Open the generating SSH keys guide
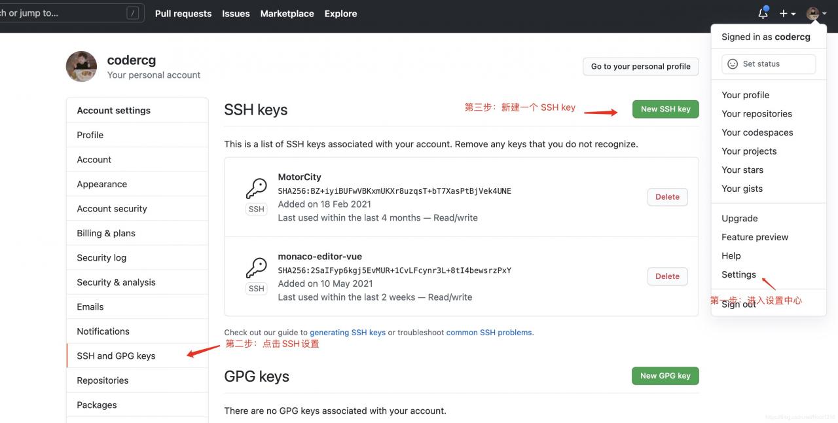Screen dimensions: 838x423 (348, 333)
